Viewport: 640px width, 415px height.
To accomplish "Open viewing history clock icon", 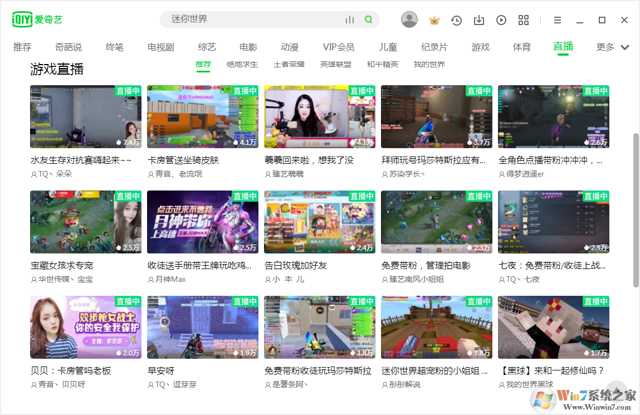I will (456, 19).
